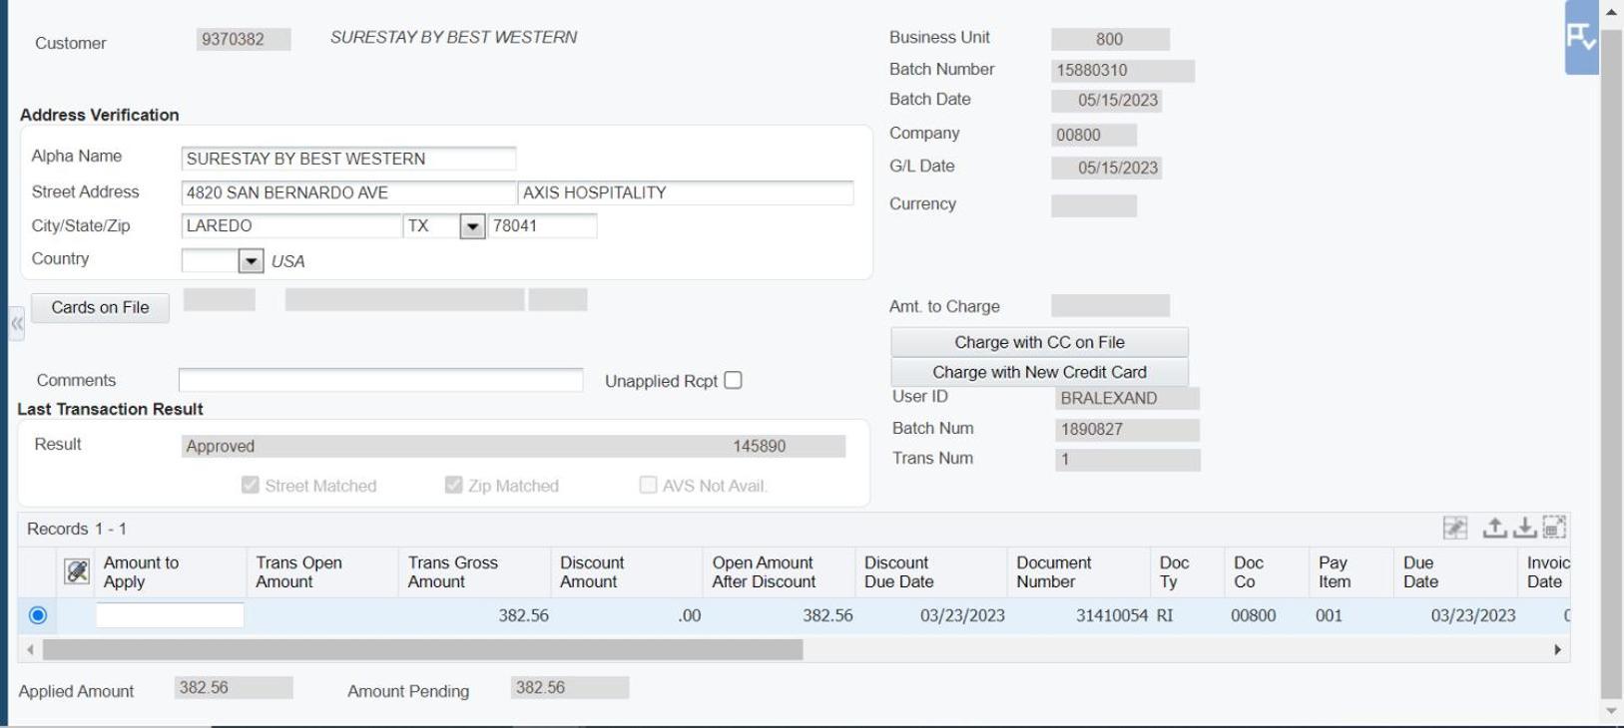Click the Doc Ty column header
Screen dimensions: 1624x728
pos(1188,572)
